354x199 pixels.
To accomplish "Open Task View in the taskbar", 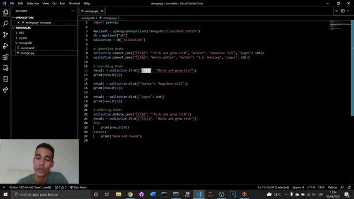I will coord(107,194).
